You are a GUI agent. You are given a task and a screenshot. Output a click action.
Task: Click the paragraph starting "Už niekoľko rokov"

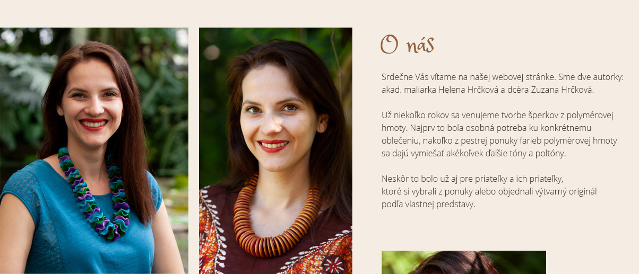pos(499,134)
